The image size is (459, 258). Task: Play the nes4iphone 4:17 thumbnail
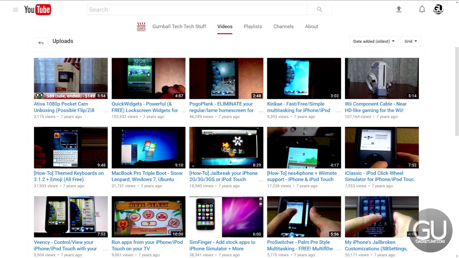click(x=304, y=148)
